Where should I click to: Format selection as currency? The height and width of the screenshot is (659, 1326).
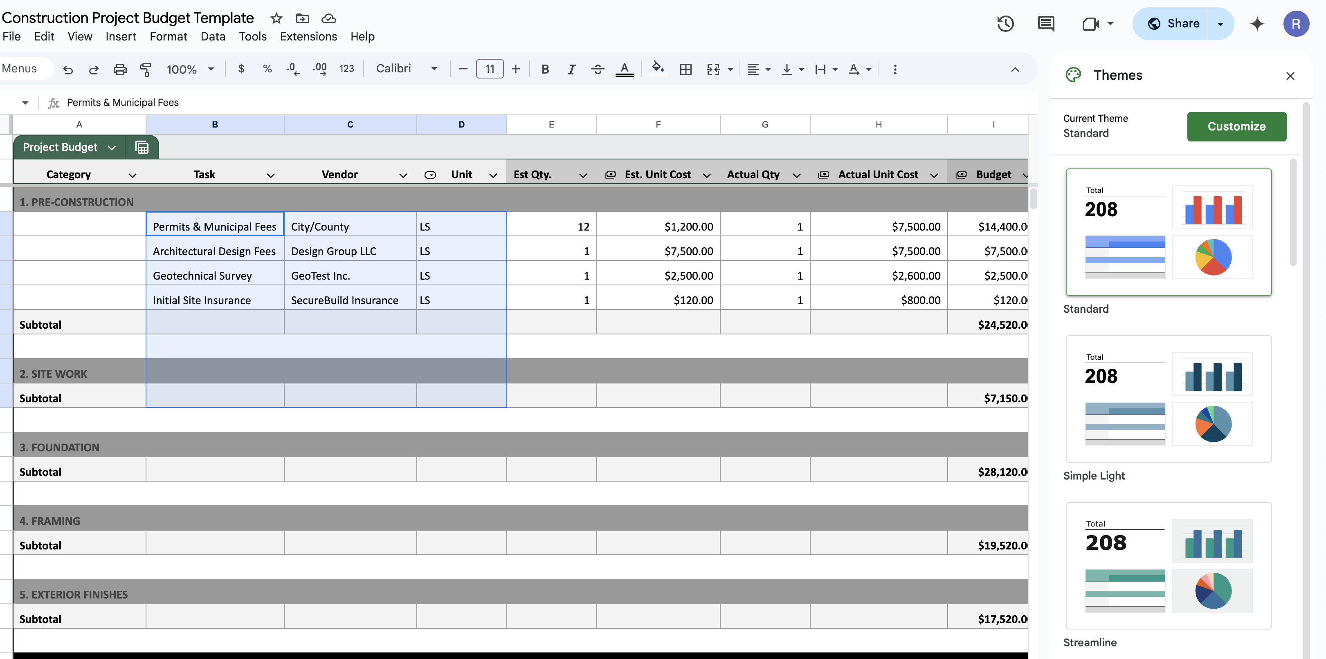241,68
